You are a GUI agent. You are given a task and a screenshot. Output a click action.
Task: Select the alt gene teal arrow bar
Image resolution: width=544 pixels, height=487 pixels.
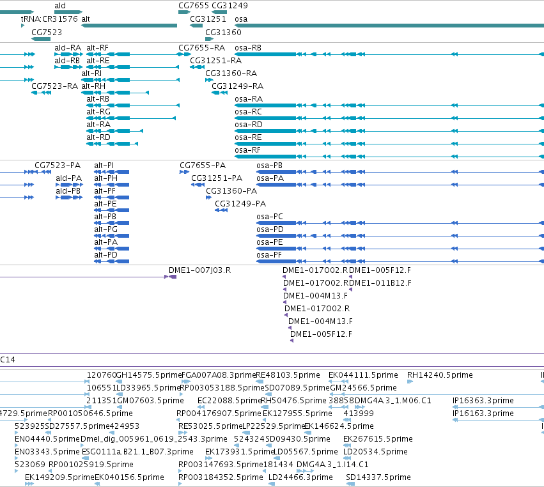point(129,26)
